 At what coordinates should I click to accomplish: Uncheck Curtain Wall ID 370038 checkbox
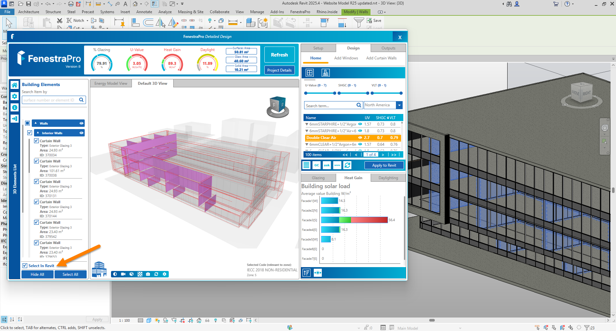(37, 161)
